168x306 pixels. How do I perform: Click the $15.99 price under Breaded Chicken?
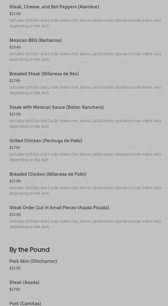click(15, 181)
